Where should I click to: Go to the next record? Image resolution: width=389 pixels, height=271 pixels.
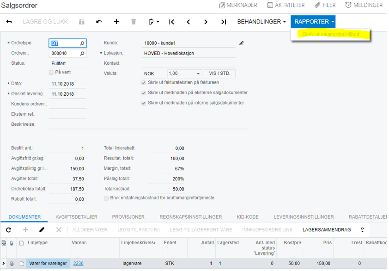(206, 22)
